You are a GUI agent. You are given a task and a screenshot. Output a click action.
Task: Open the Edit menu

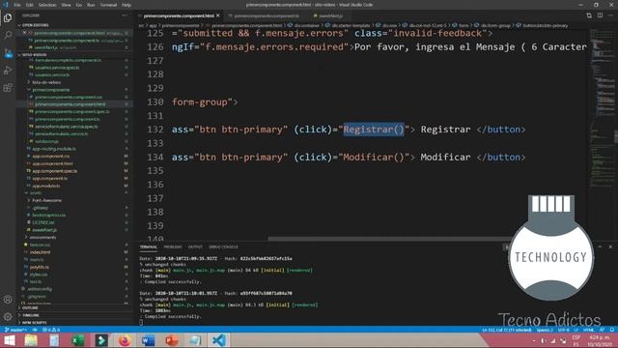(30, 5)
